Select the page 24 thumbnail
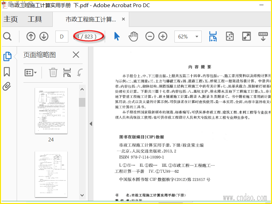Viewport: 272px width, 204px height. pyautogui.click(x=51, y=111)
